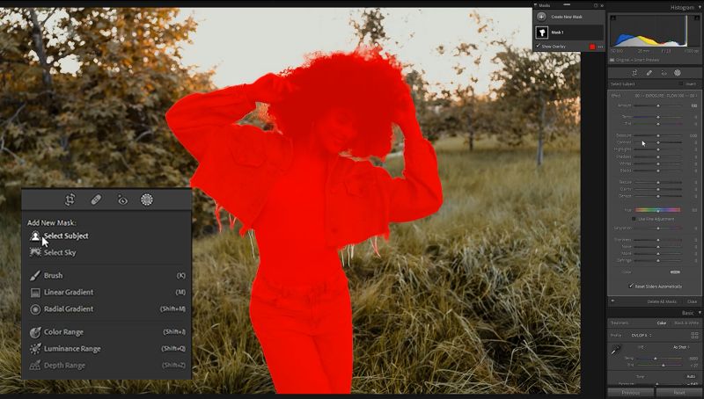Open the Profile dropdown

click(642, 336)
